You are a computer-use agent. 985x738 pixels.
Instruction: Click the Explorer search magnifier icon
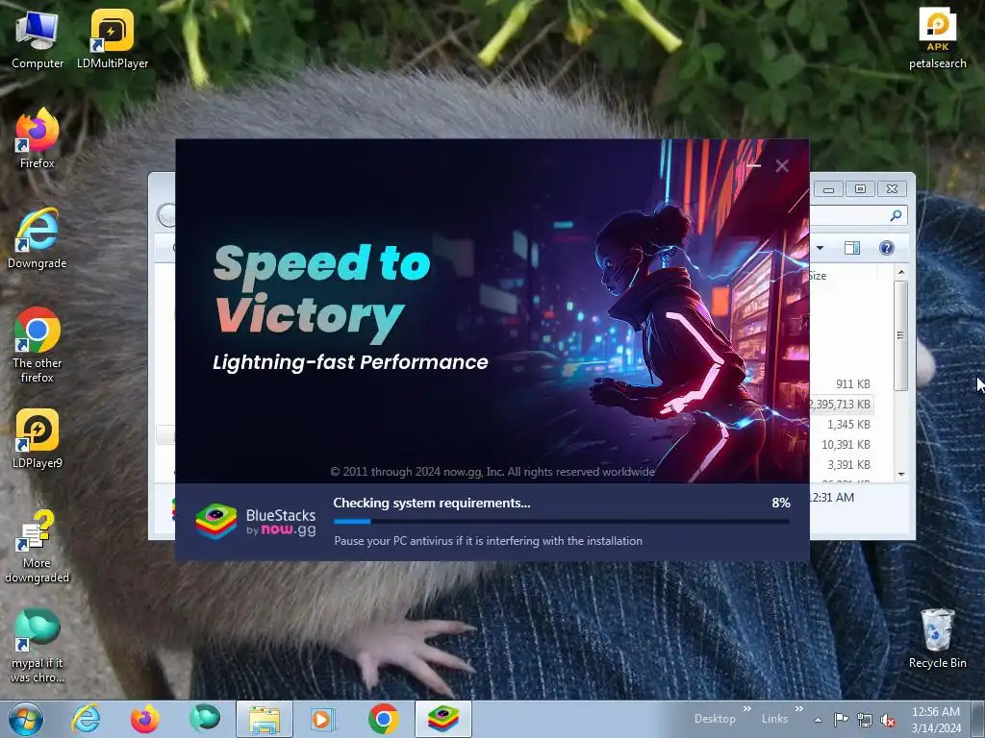pos(896,216)
